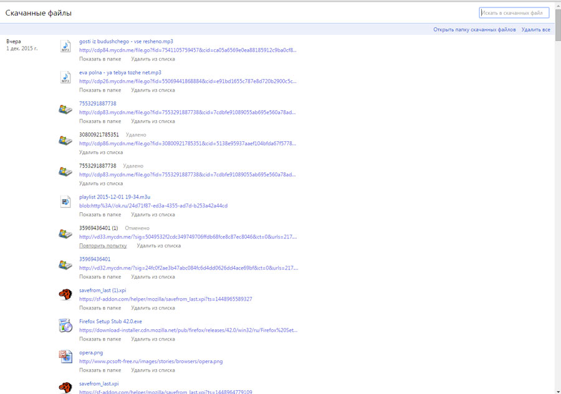
Task: Click file icon beside deleted 30800921785351 entry
Action: click(x=65, y=141)
